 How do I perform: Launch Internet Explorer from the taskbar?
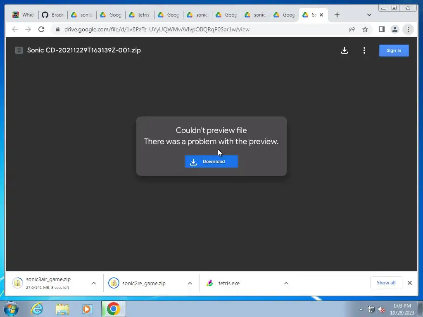click(37, 309)
